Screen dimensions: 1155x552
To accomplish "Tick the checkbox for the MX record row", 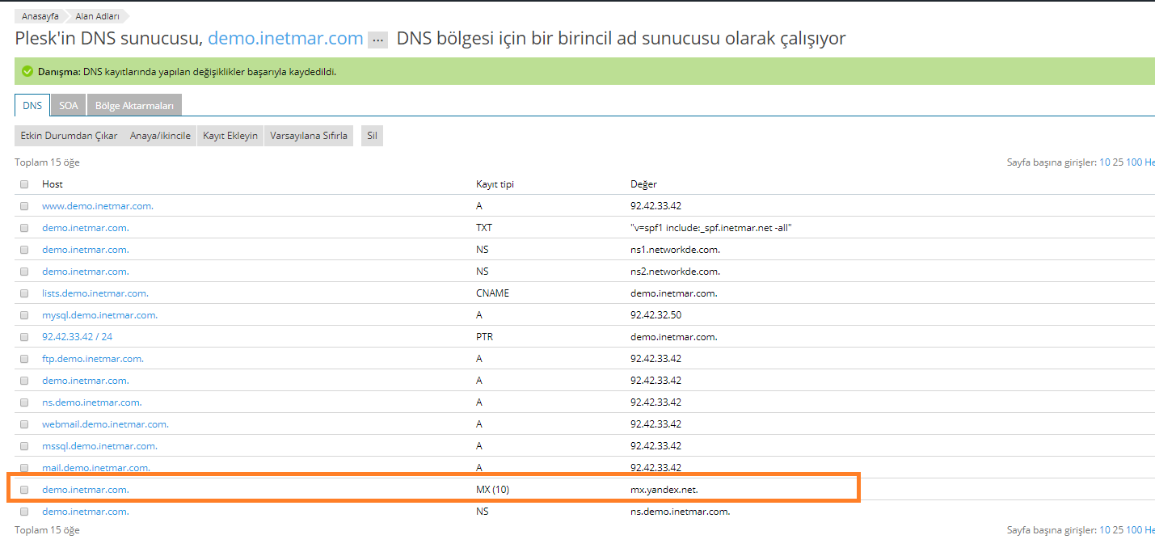I will [24, 489].
